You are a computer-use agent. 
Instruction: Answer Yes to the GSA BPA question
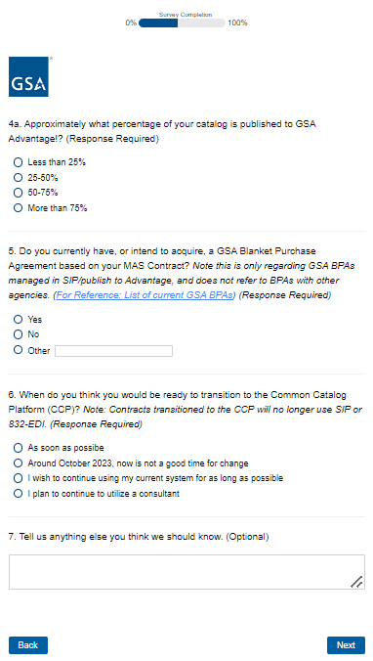point(18,320)
